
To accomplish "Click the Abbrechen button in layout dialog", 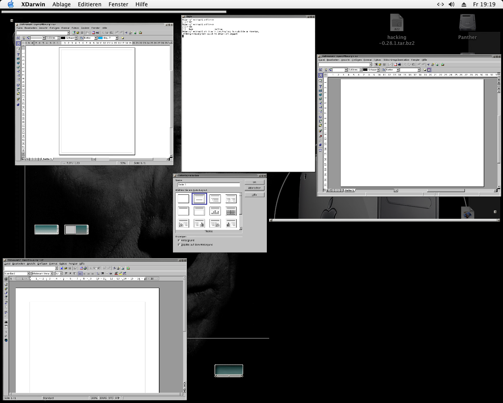I will tap(254, 188).
